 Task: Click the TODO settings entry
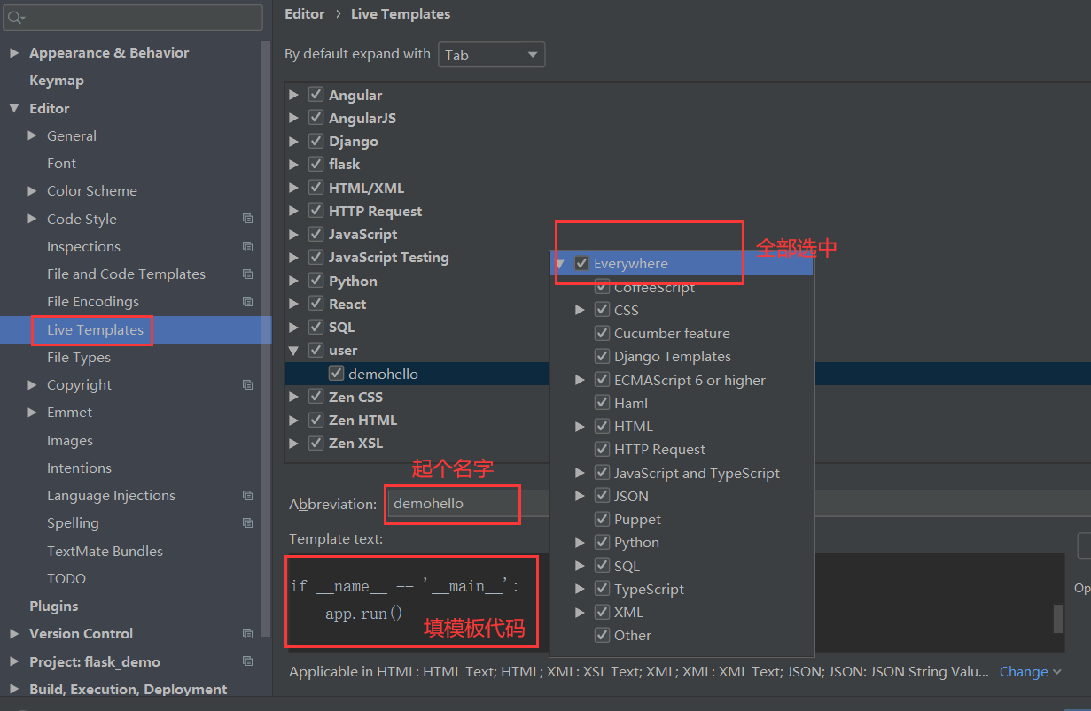tap(66, 579)
